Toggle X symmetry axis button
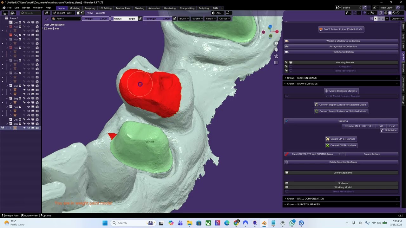 tap(376, 19)
